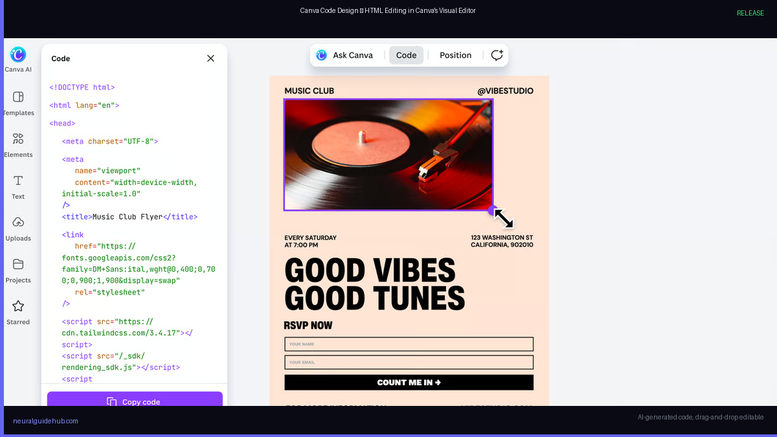This screenshot has height=437, width=777.
Task: Open the Starred items icon
Action: click(x=18, y=306)
